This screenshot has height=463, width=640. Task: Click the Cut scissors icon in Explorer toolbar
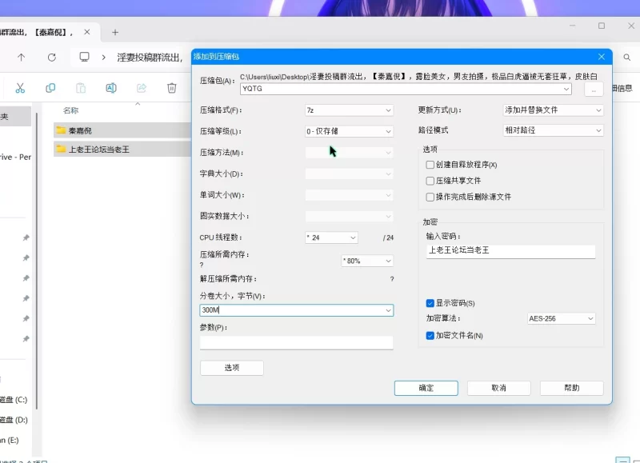coord(21,88)
